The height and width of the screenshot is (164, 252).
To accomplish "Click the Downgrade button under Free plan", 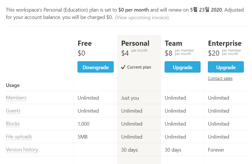I will 96,67.
